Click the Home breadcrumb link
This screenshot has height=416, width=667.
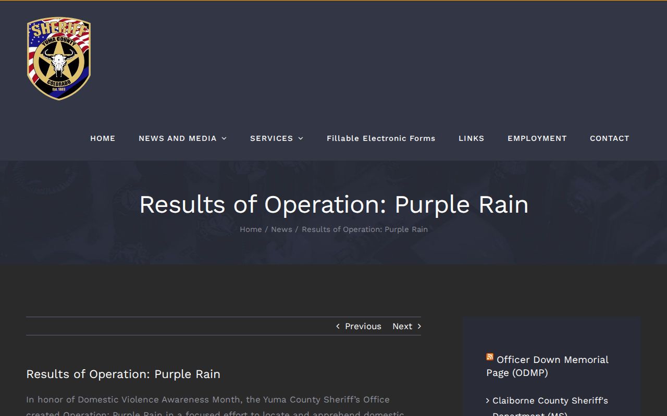(x=251, y=229)
